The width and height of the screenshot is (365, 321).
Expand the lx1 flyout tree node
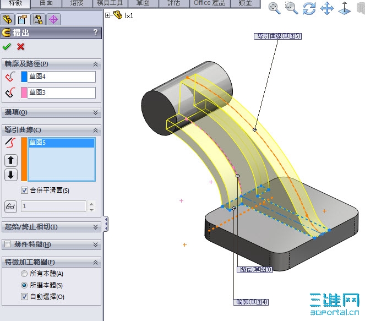coord(107,15)
